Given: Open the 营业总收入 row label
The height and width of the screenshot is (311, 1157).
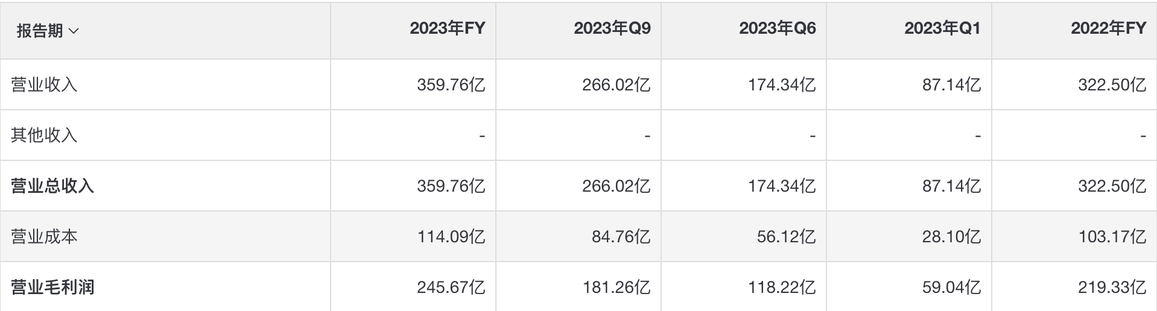Looking at the screenshot, I should (x=52, y=186).
